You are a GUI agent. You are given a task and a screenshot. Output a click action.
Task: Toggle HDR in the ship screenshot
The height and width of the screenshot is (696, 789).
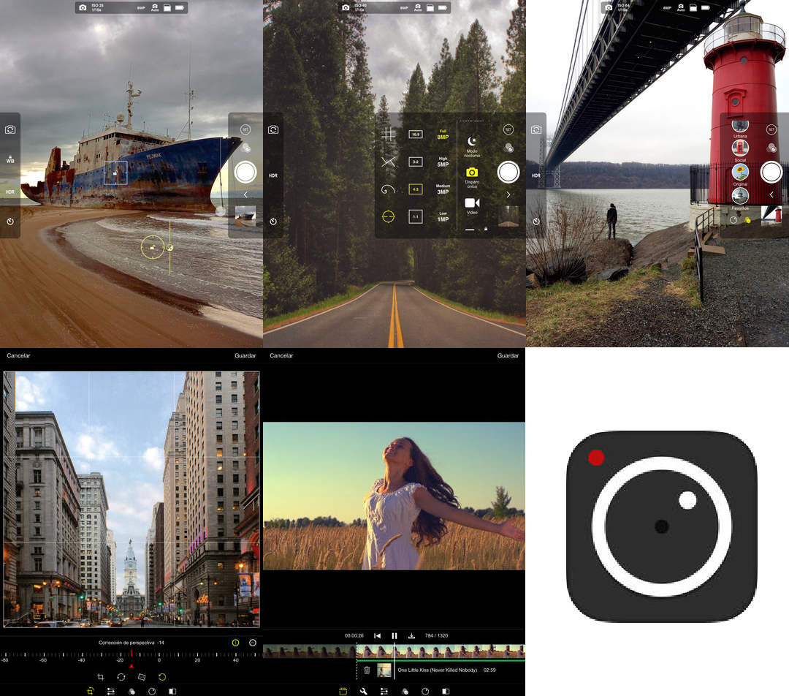(10, 192)
